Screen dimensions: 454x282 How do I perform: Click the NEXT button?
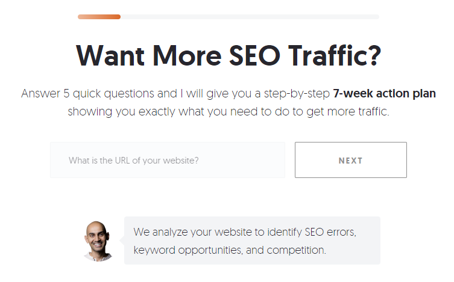click(x=351, y=160)
